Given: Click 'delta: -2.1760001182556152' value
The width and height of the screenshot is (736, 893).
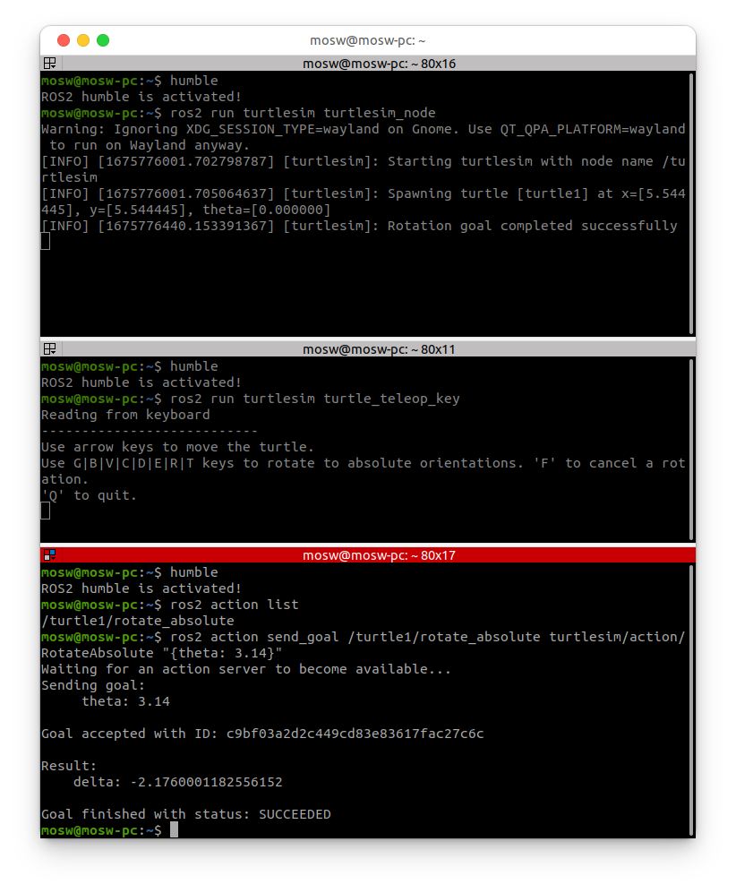Looking at the screenshot, I should click(177, 783).
